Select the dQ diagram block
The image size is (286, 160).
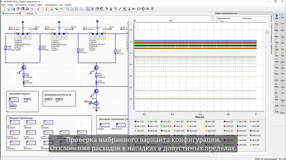pos(59,99)
